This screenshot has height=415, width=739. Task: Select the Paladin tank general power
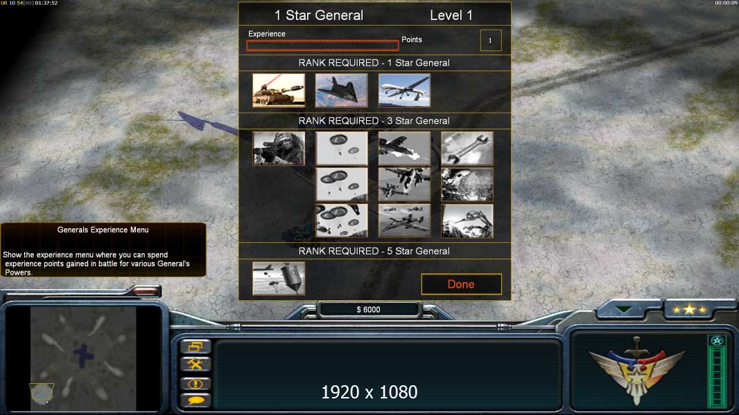(x=279, y=90)
